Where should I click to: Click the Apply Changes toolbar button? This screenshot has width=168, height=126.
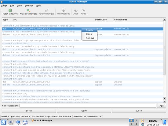coord(46,12)
